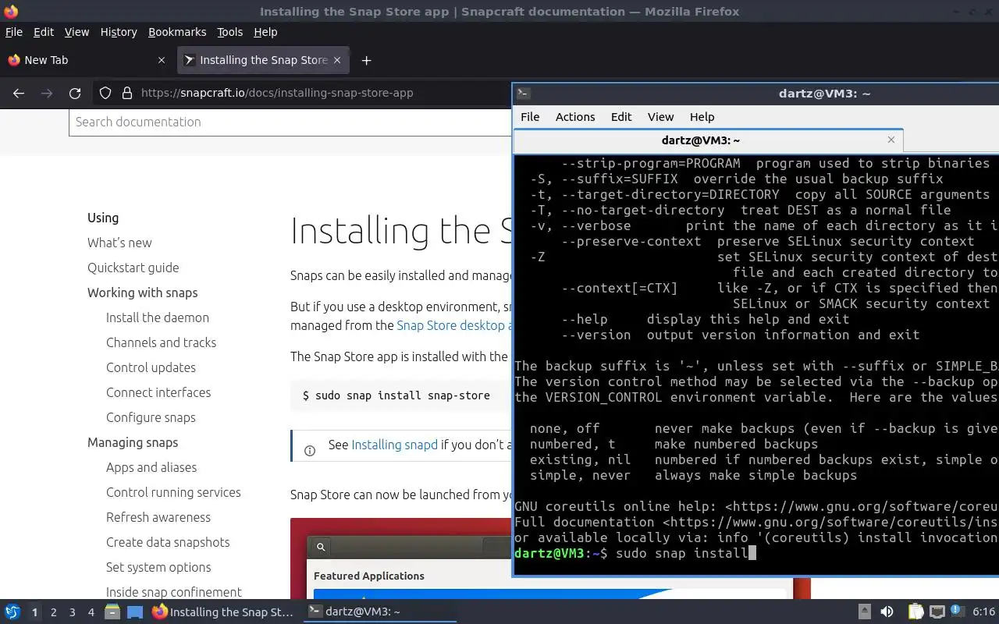Open terminal Edit menu
This screenshot has width=999, height=624.
[621, 116]
